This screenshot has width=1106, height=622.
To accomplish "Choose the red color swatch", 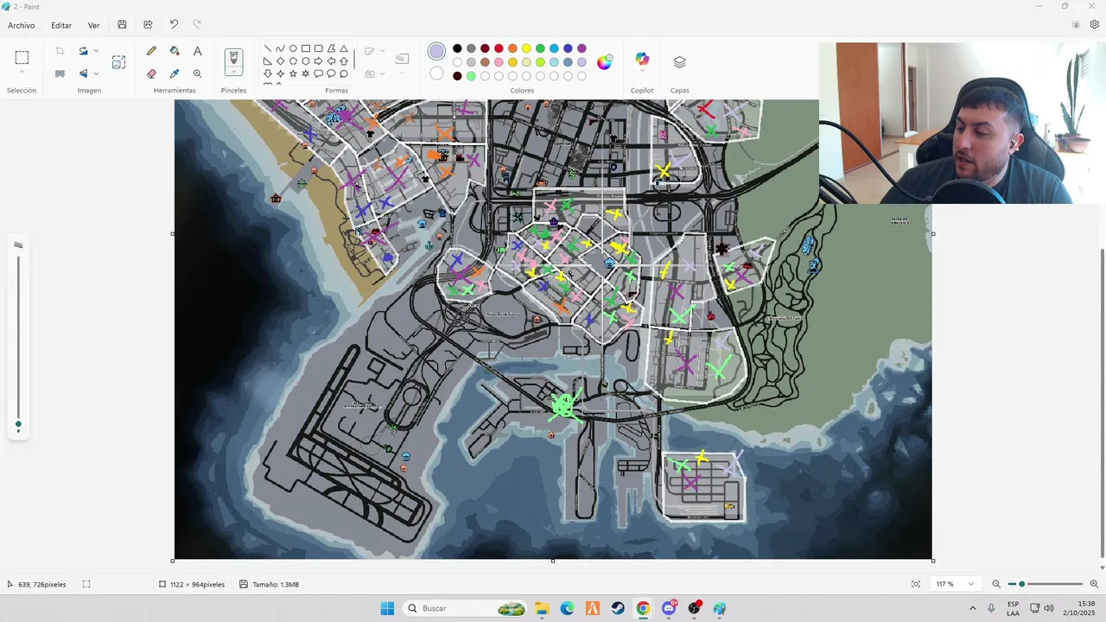I will point(499,48).
